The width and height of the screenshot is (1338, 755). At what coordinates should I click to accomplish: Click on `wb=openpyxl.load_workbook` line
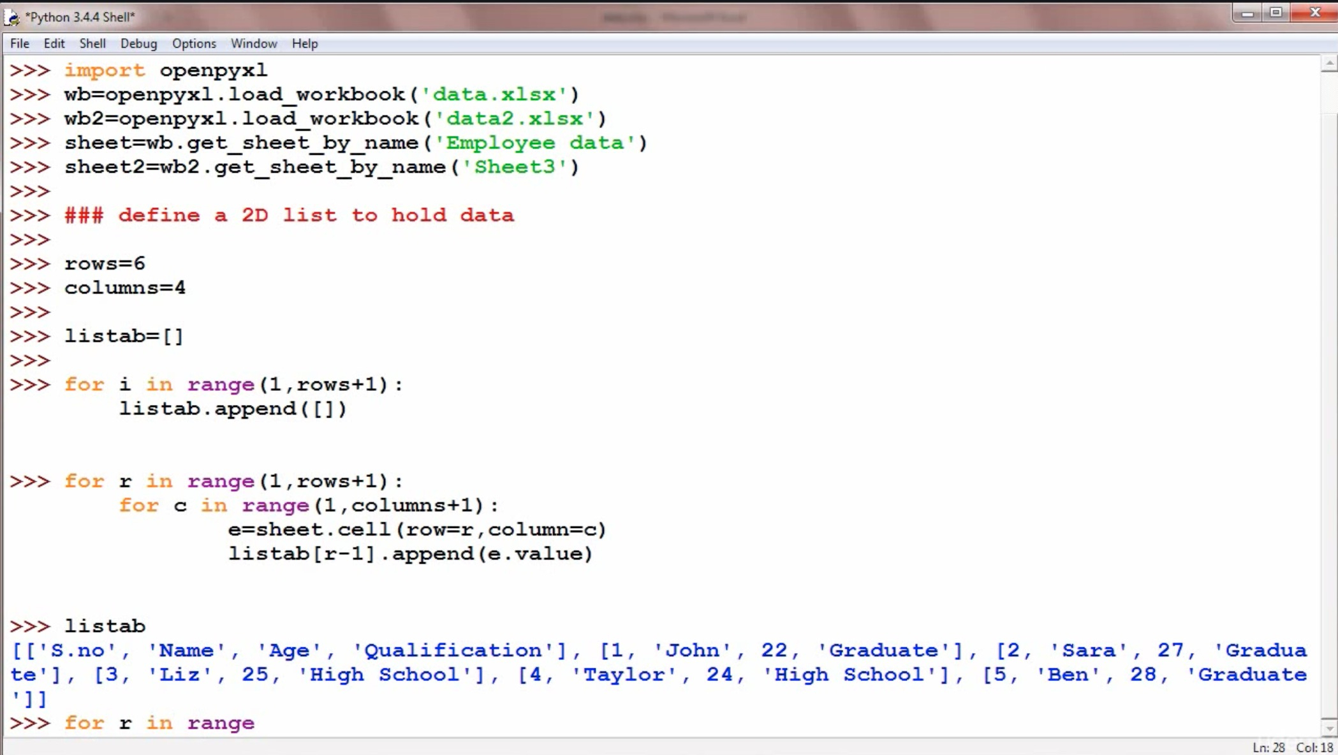click(321, 94)
